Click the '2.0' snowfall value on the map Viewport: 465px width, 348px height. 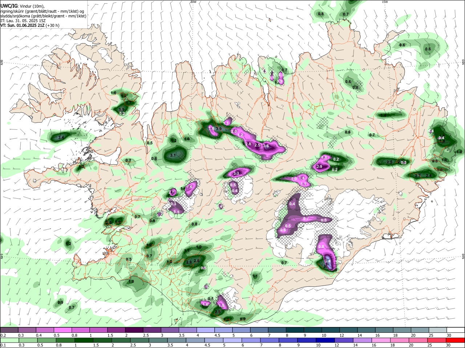click(234, 131)
